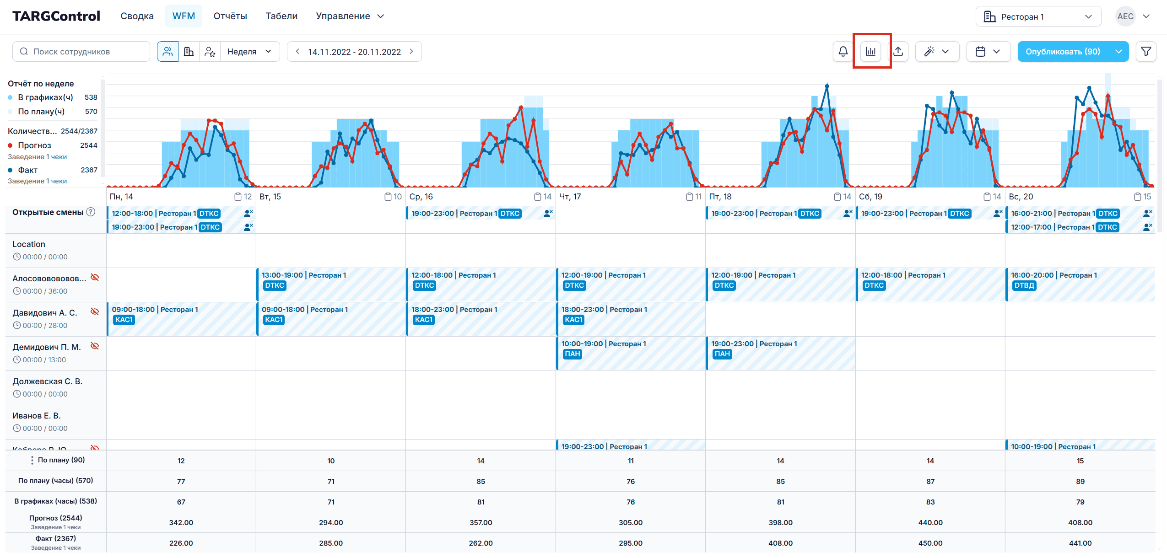
Task: Toggle visibility eye for Алосовово employee
Action: [95, 278]
